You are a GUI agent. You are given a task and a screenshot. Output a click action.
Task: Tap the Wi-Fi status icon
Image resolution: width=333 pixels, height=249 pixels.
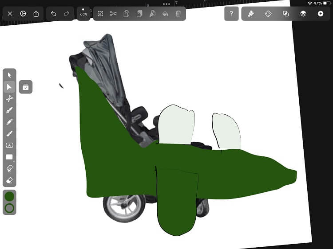(310, 3)
